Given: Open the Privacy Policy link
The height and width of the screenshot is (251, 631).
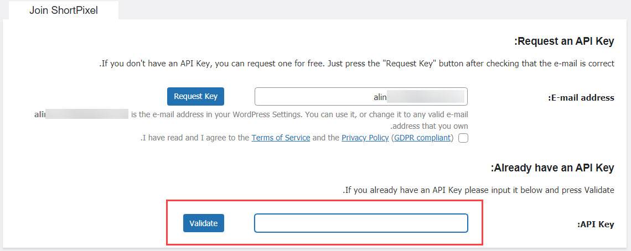Looking at the screenshot, I should pos(365,138).
